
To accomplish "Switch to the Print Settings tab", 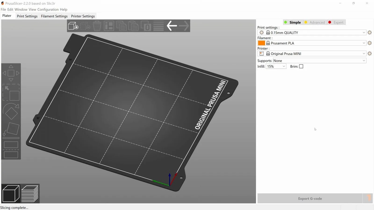I will point(27,16).
